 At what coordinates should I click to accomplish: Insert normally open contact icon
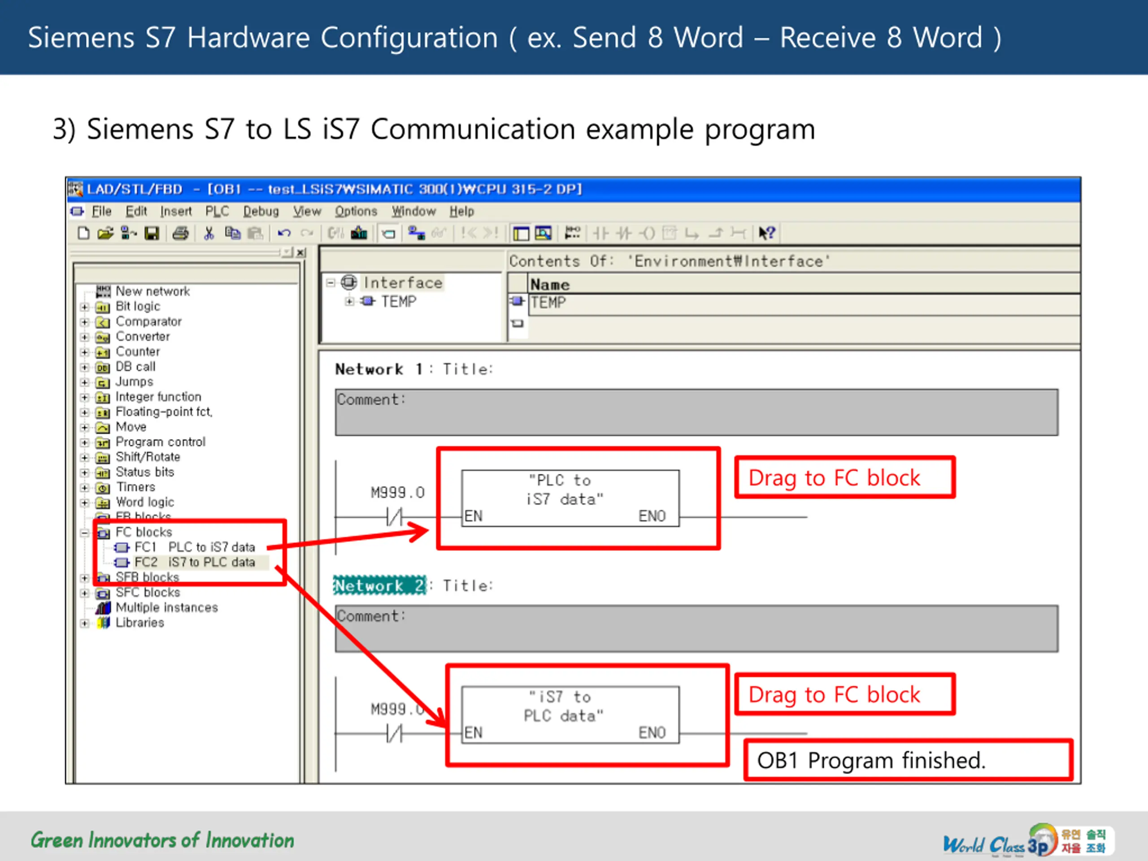pos(600,234)
